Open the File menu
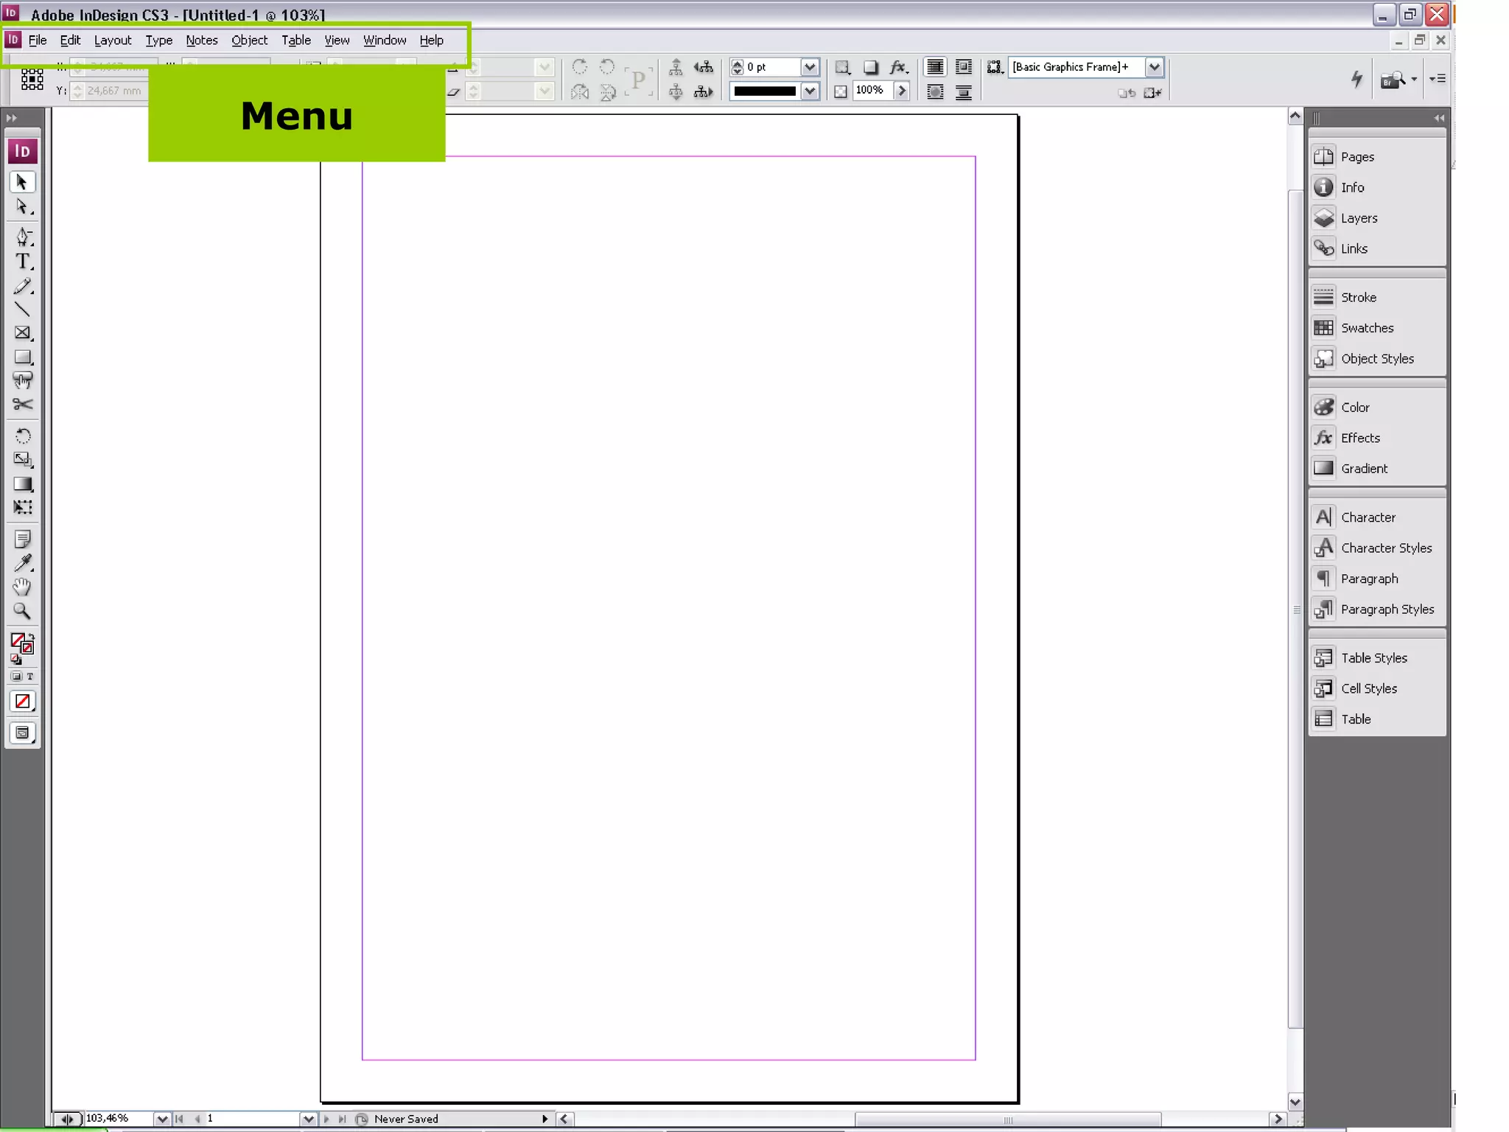Screen dimensions: 1509x1132 click(38, 41)
